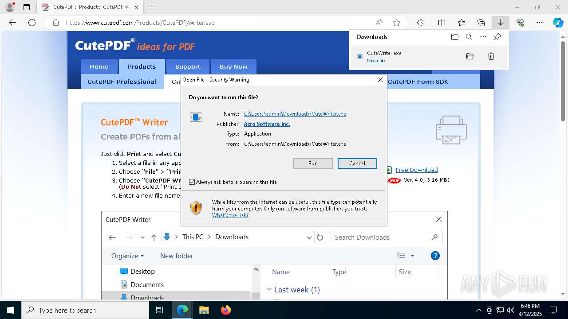Open the Support menu tab
568x319 pixels.
click(x=188, y=66)
